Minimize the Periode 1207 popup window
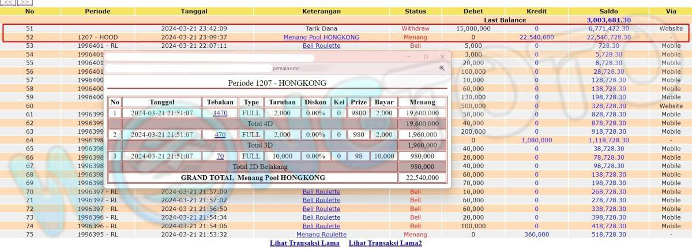 click(409, 56)
